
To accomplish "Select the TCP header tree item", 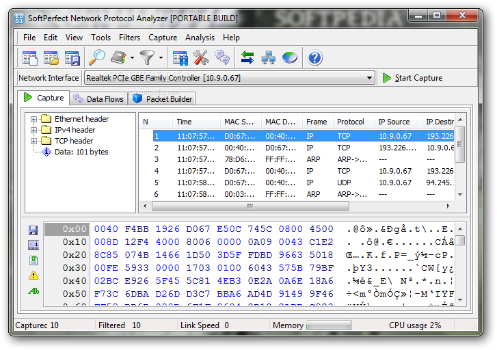I will tap(74, 141).
